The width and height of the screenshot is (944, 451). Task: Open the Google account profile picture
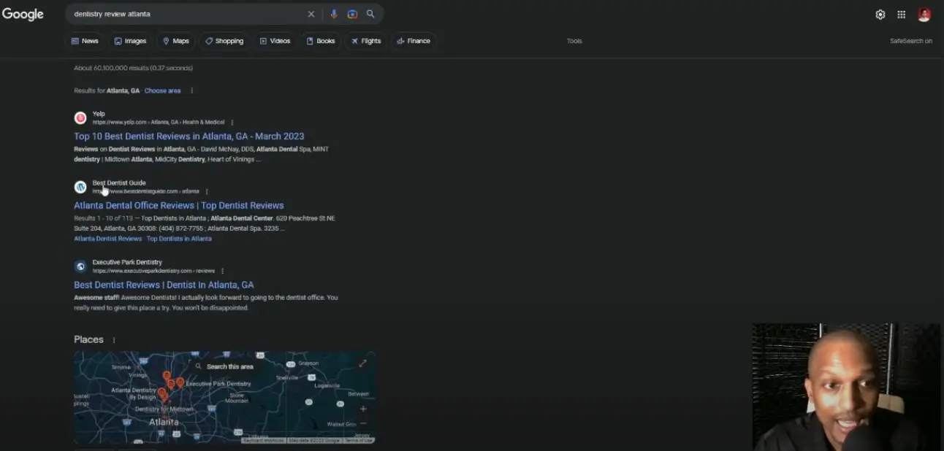tap(924, 15)
